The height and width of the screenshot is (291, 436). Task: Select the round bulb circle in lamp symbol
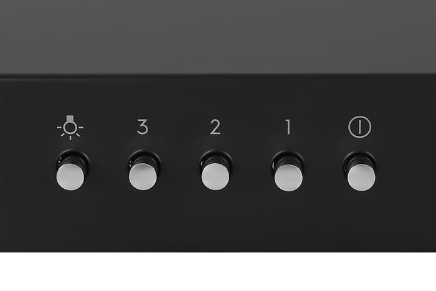point(70,128)
